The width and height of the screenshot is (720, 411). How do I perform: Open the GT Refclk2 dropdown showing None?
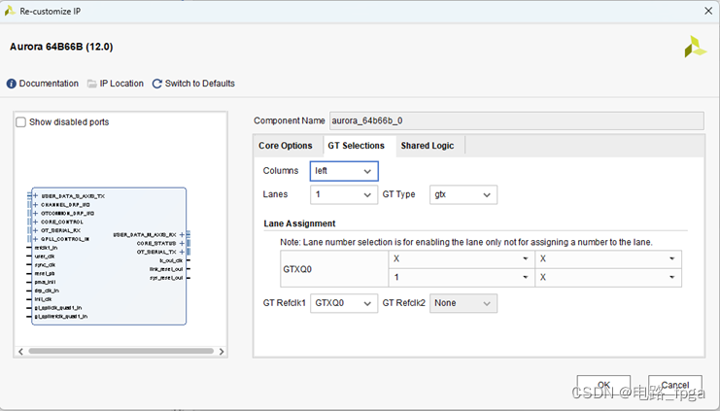(463, 303)
